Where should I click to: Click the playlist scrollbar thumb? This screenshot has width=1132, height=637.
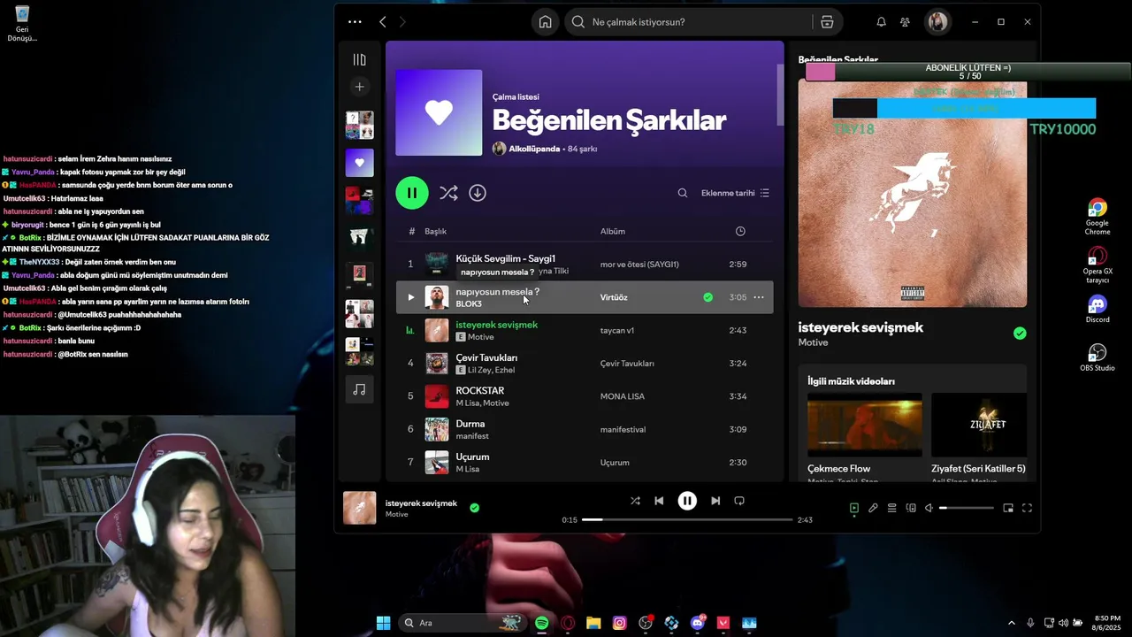780,95
